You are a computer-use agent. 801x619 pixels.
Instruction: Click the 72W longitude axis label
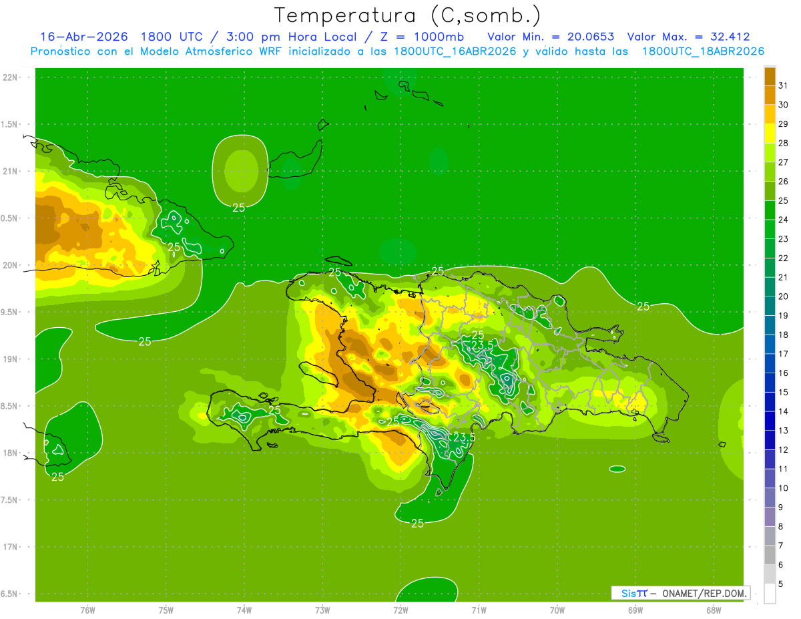click(x=400, y=610)
